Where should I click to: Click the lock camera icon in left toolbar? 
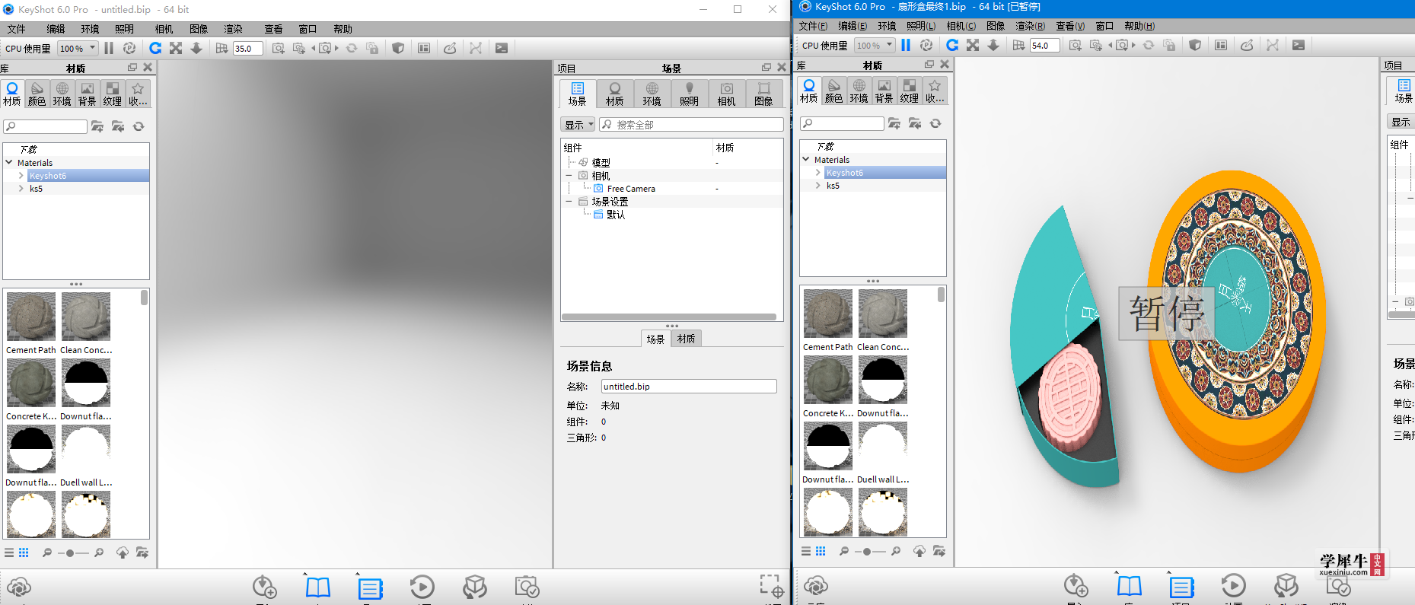pyautogui.click(x=372, y=48)
